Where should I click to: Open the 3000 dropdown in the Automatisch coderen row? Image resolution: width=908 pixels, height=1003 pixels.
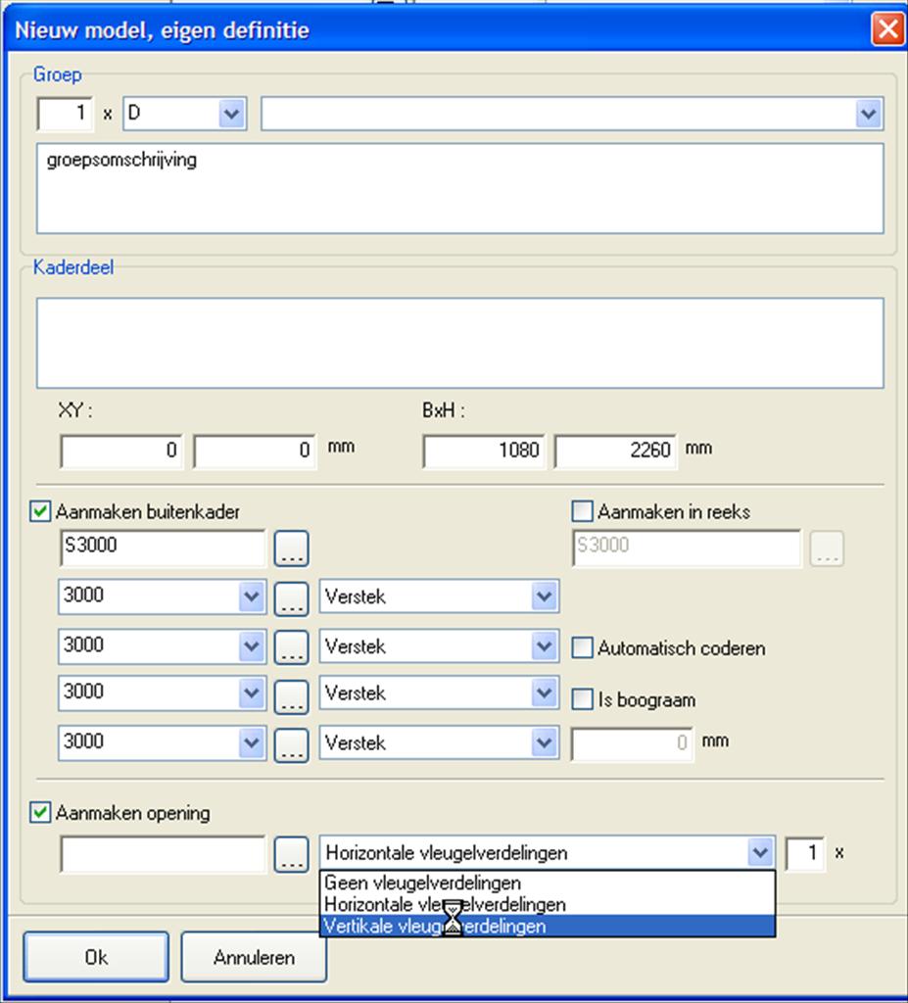pos(252,646)
